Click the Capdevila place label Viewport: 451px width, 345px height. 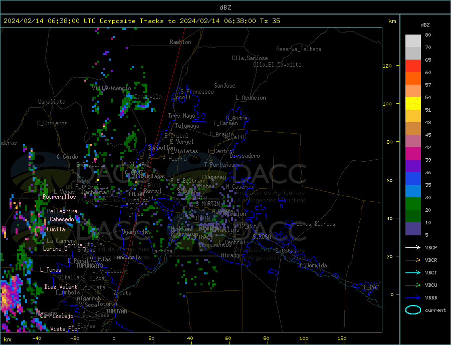(148, 97)
